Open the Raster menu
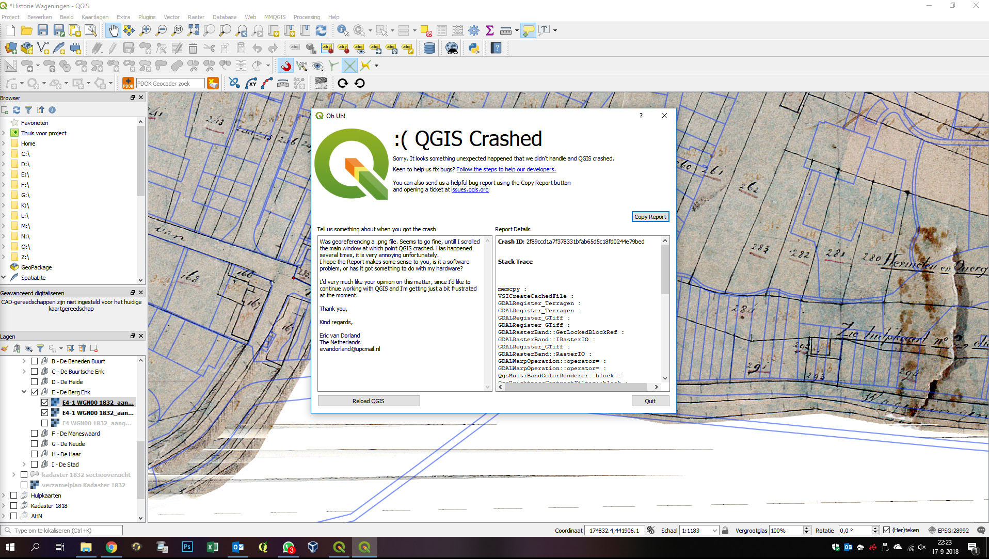The width and height of the screenshot is (989, 559). [x=196, y=17]
